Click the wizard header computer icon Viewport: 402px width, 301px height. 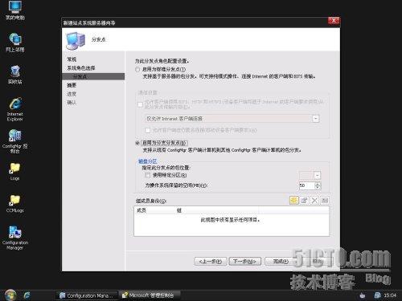[x=76, y=41]
